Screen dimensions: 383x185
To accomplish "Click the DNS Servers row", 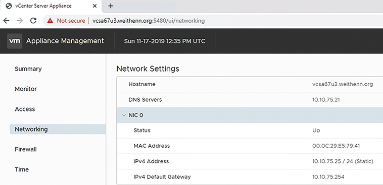I will (250, 100).
